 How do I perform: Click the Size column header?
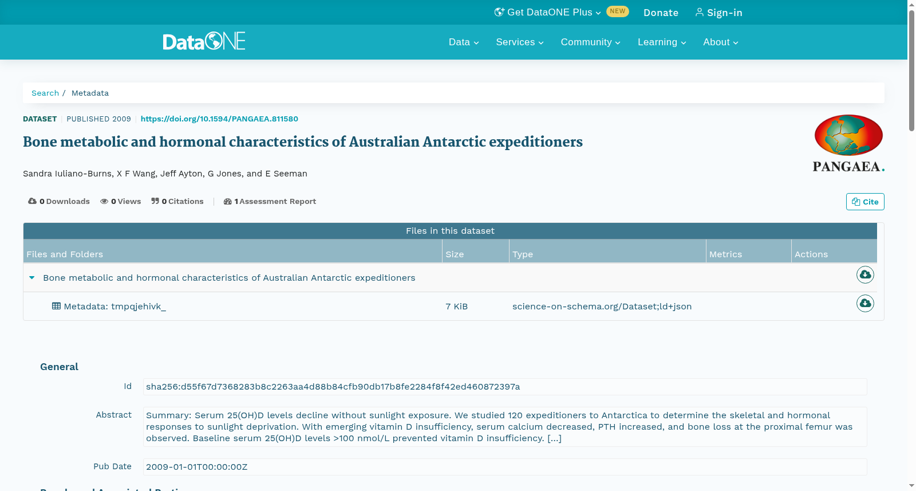pos(476,252)
